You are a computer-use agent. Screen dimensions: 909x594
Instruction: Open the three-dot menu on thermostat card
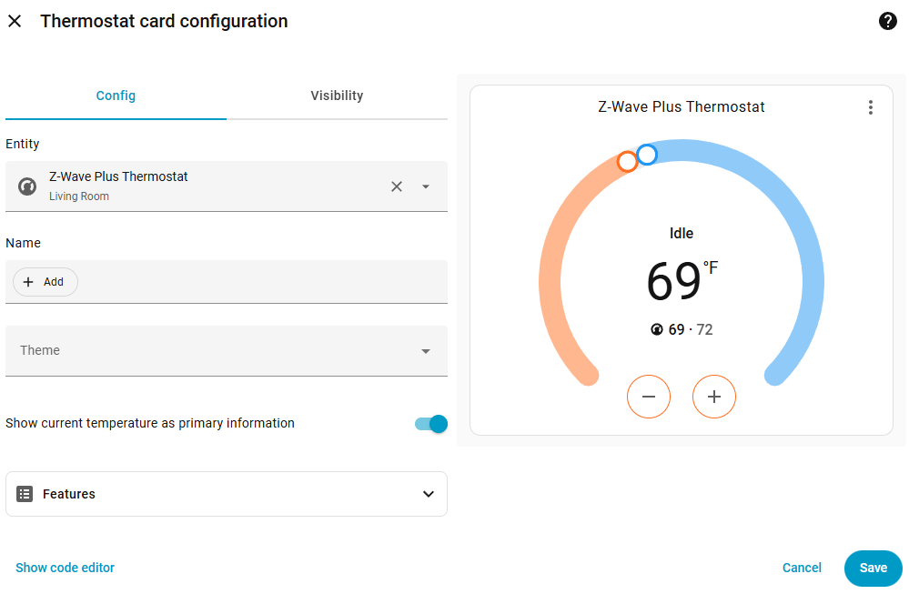pos(870,107)
